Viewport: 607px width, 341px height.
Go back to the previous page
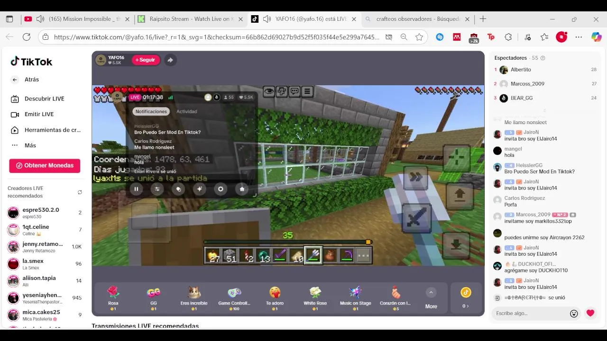click(x=9, y=37)
